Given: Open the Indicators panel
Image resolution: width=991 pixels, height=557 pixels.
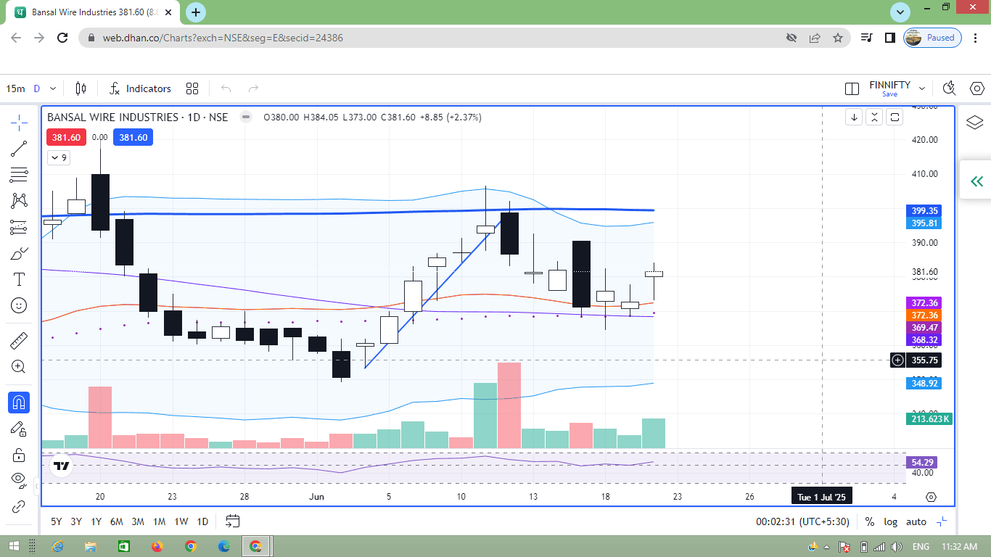Looking at the screenshot, I should (140, 88).
